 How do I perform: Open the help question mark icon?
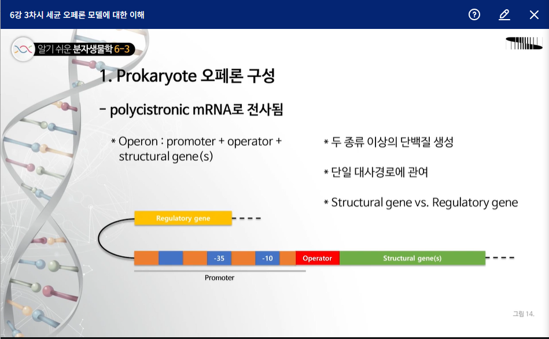474,14
